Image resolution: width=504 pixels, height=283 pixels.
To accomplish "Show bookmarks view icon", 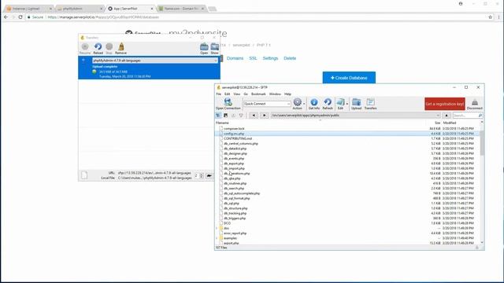I will click(x=226, y=116).
